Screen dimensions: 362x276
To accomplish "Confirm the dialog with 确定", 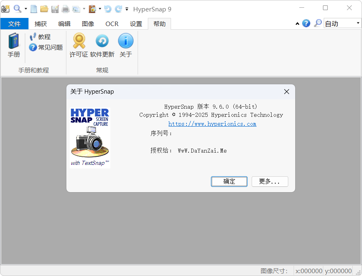I will (x=229, y=182).
